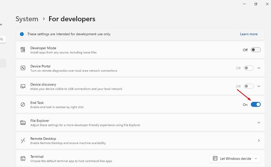Click the Remote Desktop arrows icon
Viewport: 271px width, 167px height.
pyautogui.click(x=23, y=140)
